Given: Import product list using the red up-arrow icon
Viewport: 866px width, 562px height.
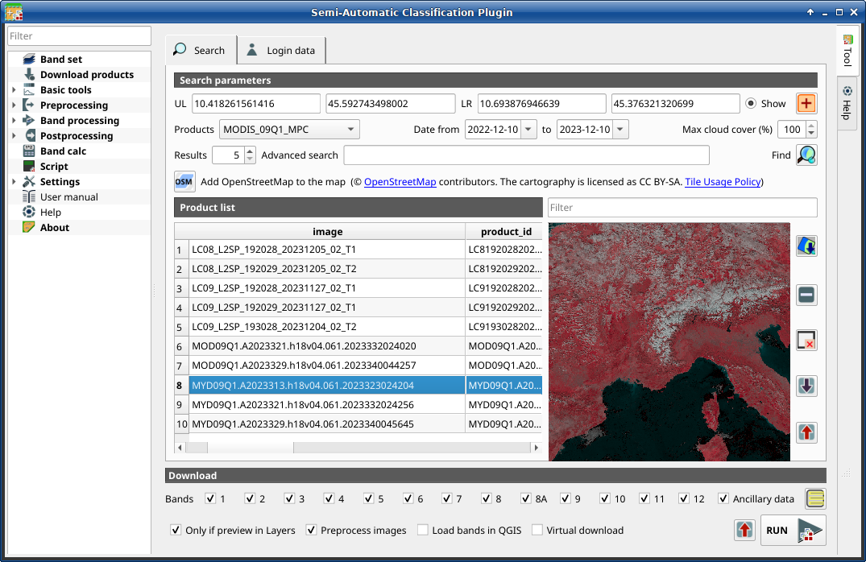Looking at the screenshot, I should (x=806, y=432).
